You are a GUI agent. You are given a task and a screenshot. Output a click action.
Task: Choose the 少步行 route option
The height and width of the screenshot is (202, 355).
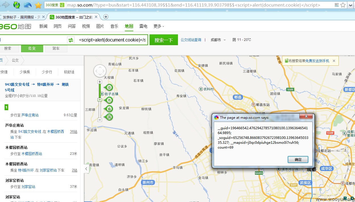pyautogui.click(x=47, y=72)
